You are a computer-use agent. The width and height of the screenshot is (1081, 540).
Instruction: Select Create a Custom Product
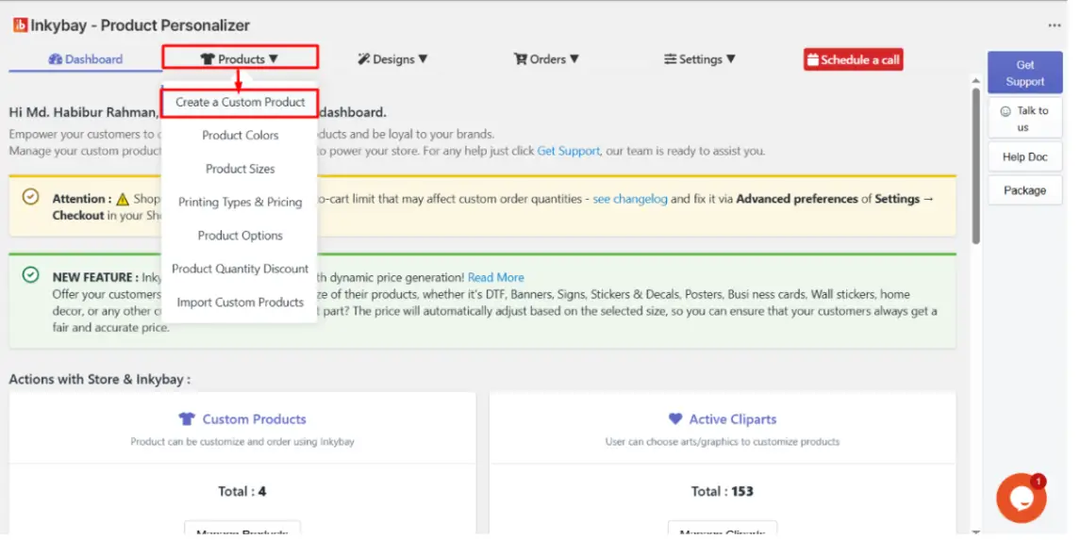coord(240,102)
